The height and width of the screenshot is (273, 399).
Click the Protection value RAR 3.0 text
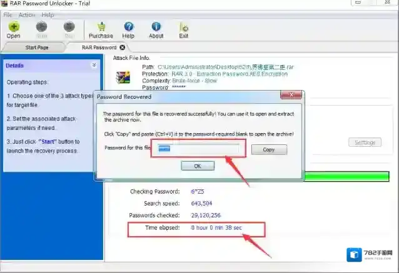click(x=230, y=74)
